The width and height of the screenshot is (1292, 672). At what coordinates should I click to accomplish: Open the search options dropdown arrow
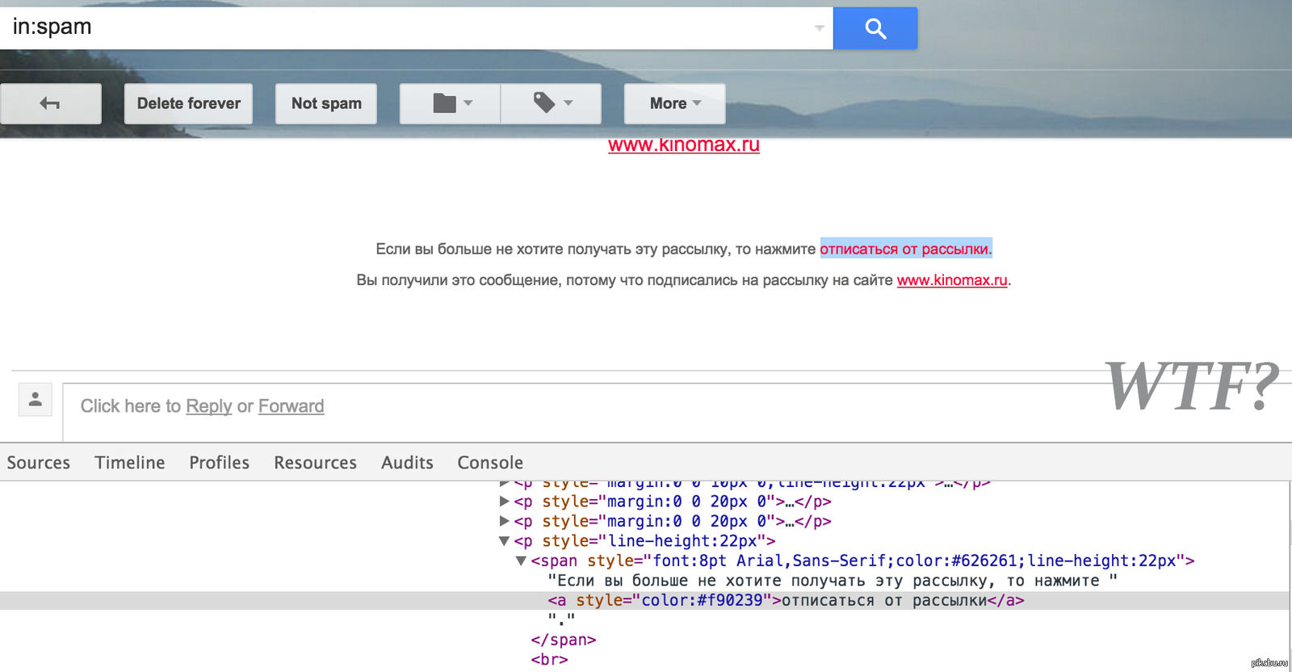tap(819, 28)
